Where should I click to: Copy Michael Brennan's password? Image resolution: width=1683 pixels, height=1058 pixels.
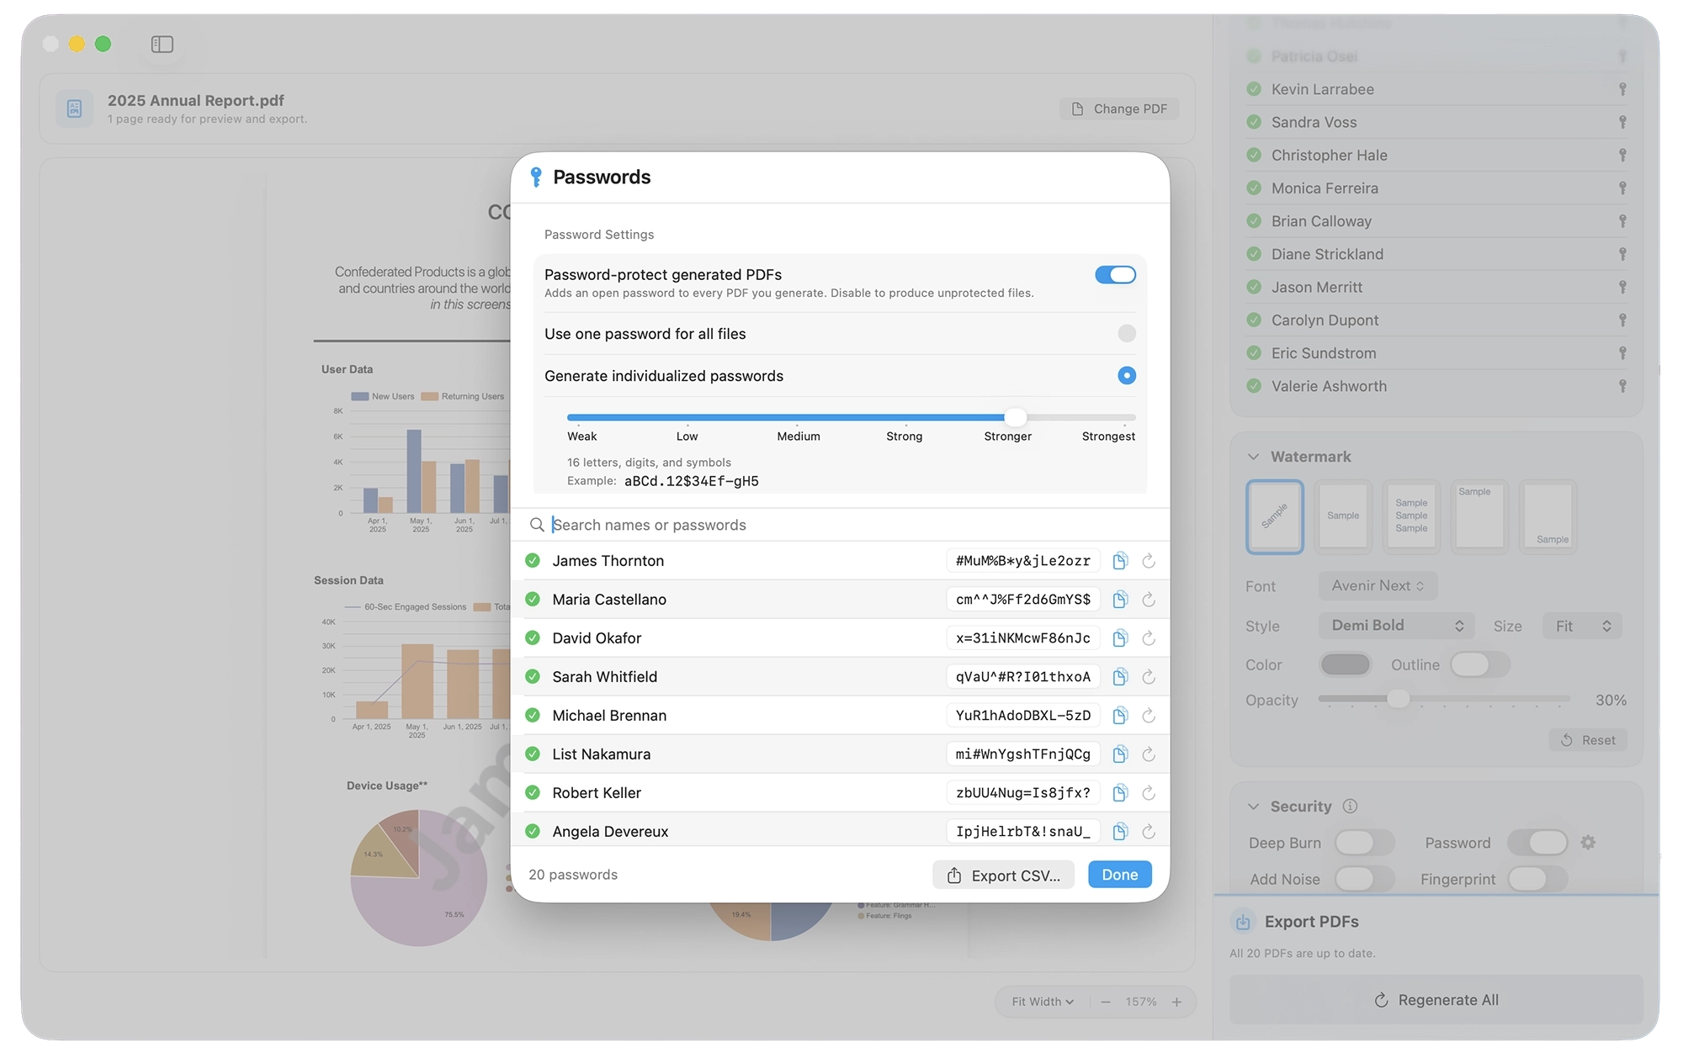[1120, 716]
